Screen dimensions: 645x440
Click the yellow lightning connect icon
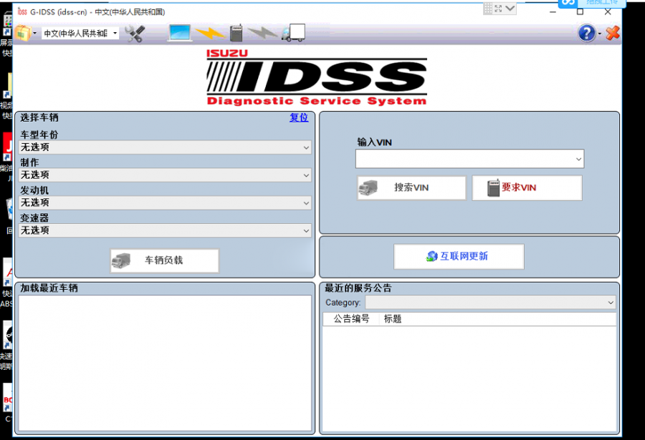click(209, 33)
